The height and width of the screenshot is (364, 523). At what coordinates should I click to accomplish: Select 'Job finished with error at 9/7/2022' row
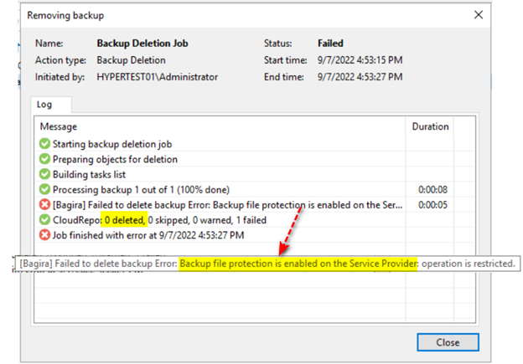tap(255, 235)
